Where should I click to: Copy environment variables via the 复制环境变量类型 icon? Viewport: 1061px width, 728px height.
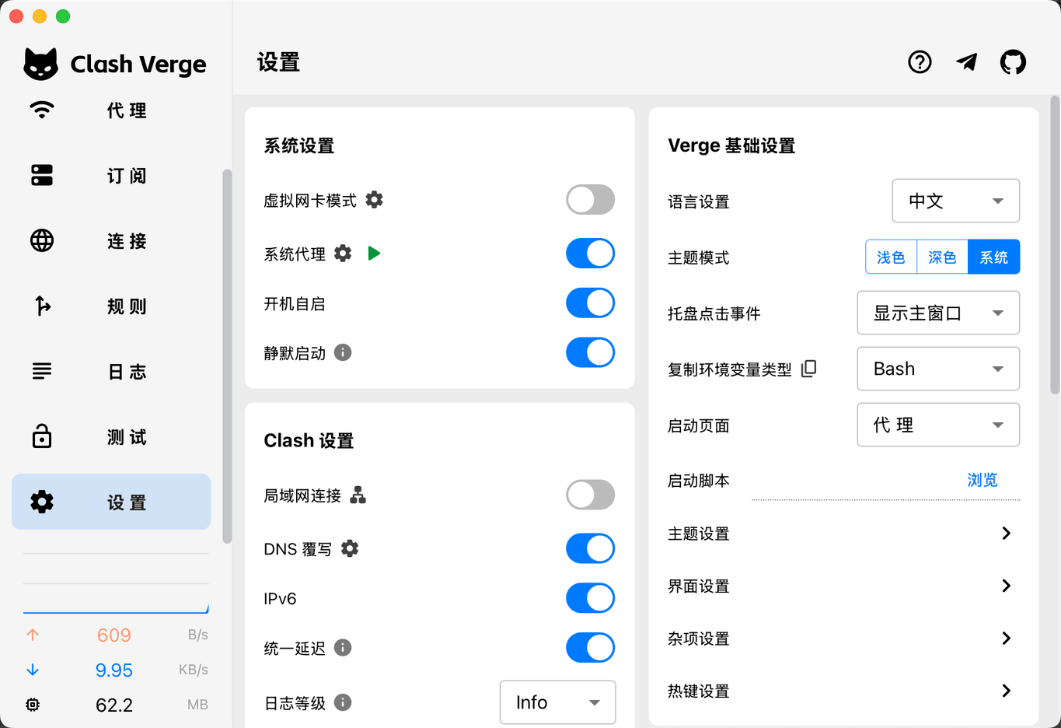coord(808,369)
